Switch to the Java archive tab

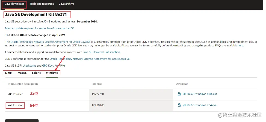tap(67, 4)
